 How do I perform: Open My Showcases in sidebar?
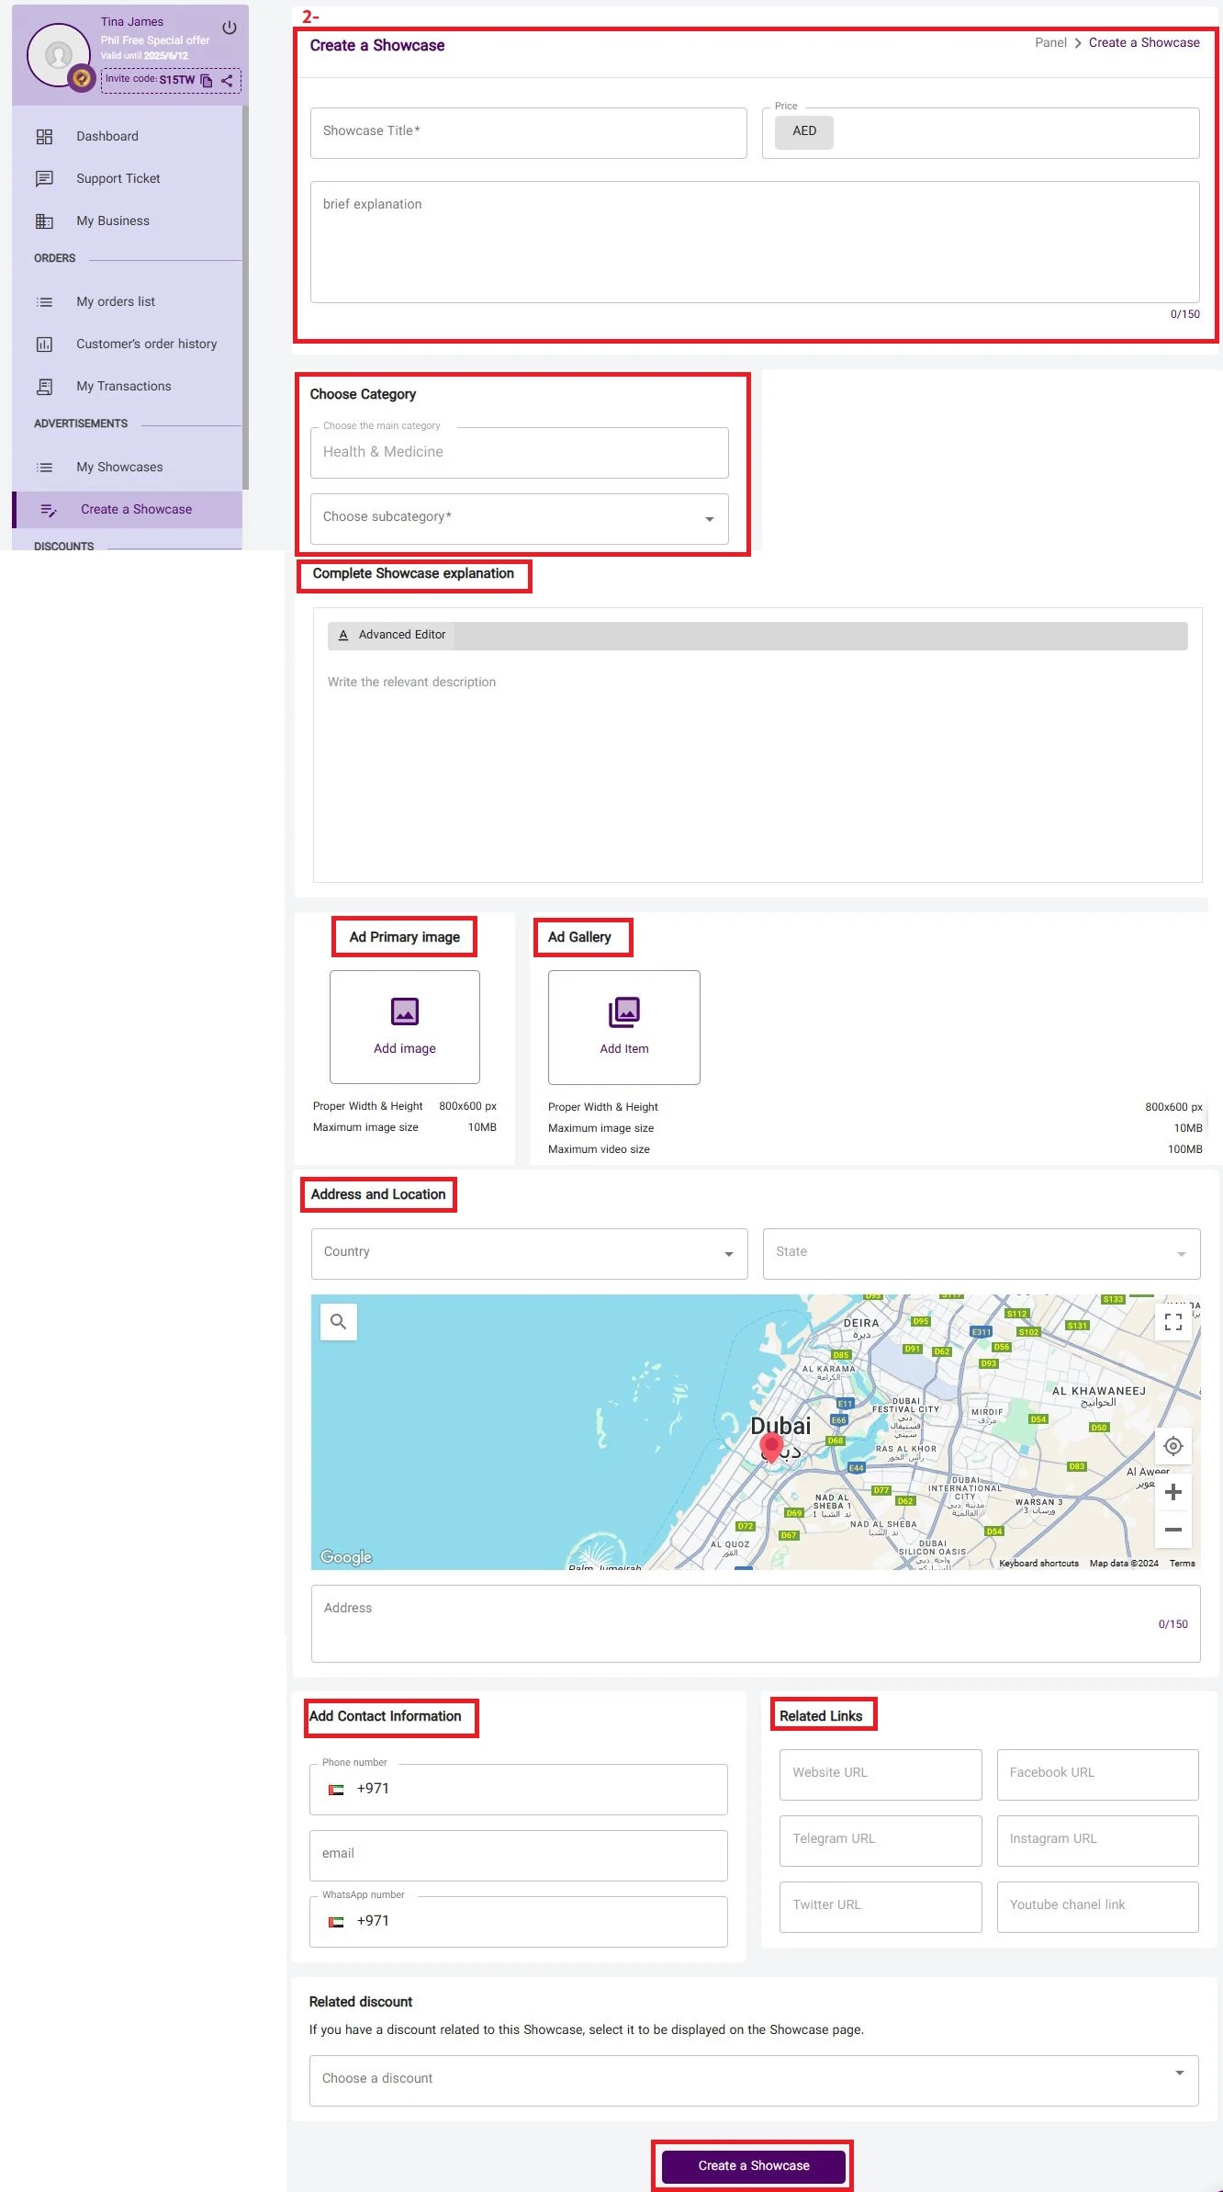tap(119, 467)
